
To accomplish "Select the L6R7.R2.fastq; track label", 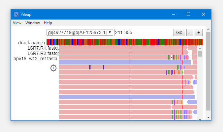I will [43, 53].
